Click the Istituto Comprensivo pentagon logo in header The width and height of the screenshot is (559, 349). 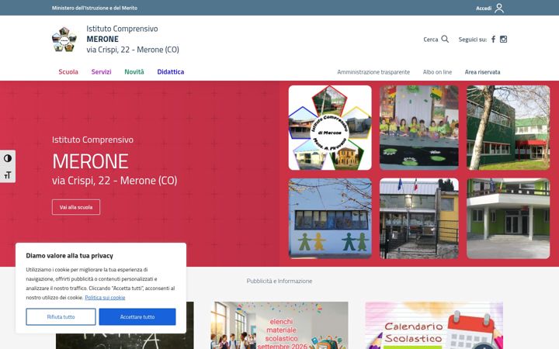(x=64, y=40)
